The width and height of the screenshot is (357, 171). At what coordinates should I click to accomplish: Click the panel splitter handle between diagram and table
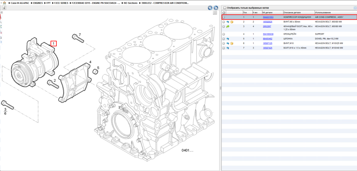[x=220, y=88]
